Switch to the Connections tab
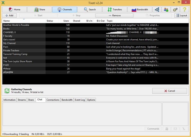 coord(53,100)
